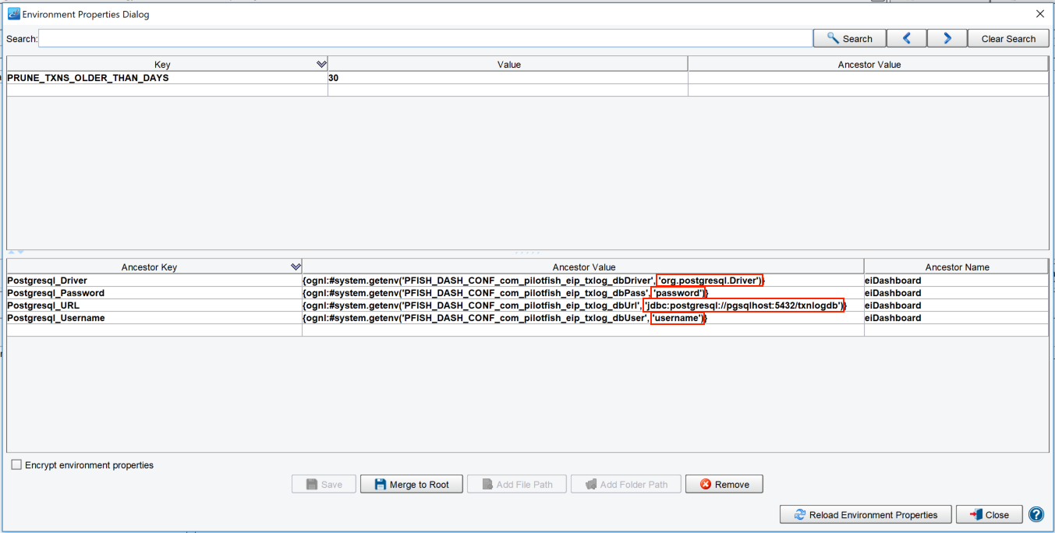Select the Postgresql_Password ancestor key row

point(154,293)
